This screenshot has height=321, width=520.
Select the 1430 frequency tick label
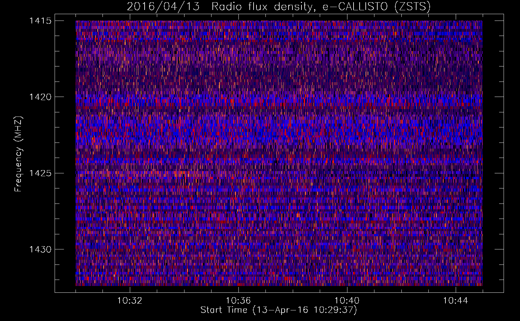tap(40, 249)
